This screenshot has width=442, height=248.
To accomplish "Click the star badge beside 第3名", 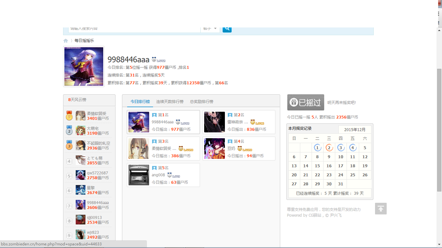I will (154, 141).
